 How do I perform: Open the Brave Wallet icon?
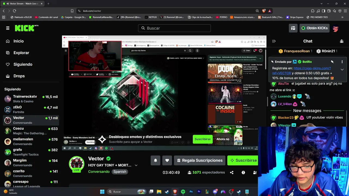pyautogui.click(x=329, y=11)
